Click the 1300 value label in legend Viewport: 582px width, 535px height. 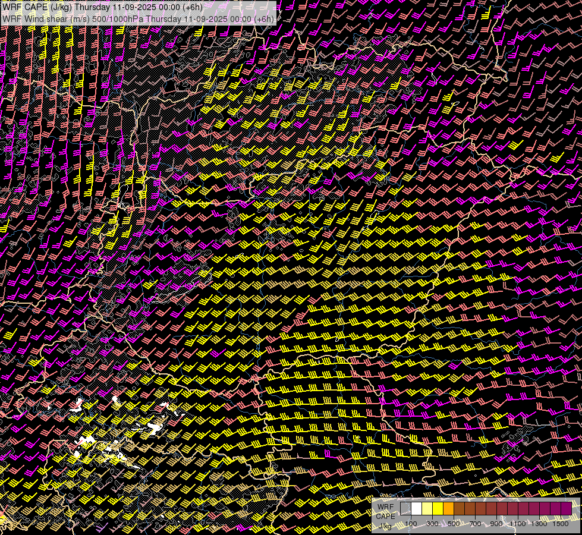pyautogui.click(x=539, y=524)
